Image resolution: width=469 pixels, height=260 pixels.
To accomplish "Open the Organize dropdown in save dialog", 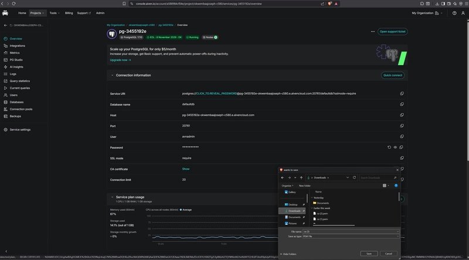I will [287, 186].
